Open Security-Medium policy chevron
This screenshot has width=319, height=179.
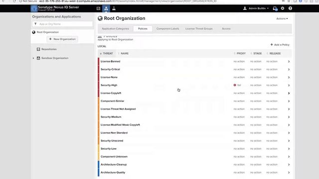pos(289,117)
